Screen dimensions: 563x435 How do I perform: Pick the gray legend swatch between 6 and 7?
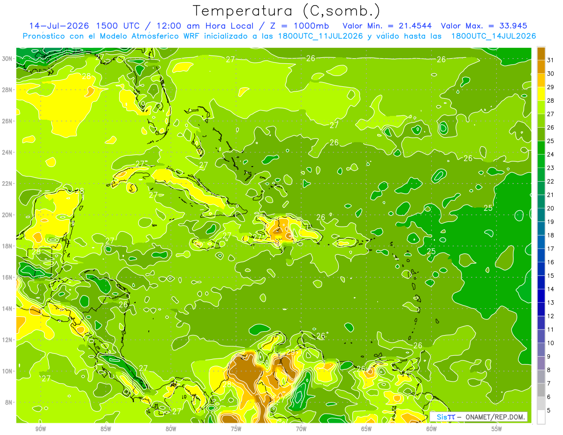(x=541, y=390)
